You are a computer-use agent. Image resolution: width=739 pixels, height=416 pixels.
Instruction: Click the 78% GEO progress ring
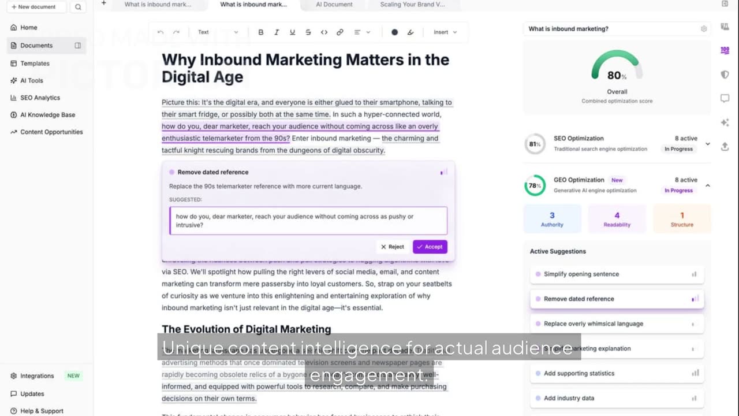[x=535, y=185]
